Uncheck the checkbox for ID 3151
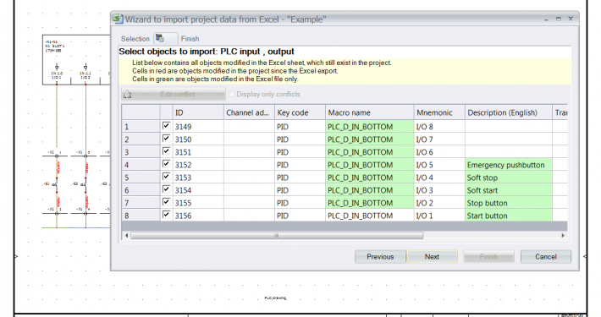Image resolution: width=601 pixels, height=317 pixels. pyautogui.click(x=166, y=150)
